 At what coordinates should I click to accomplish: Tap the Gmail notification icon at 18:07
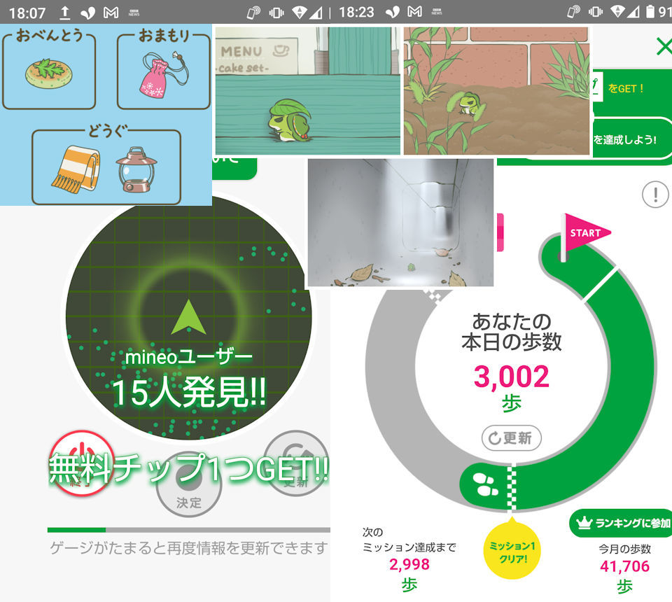coord(111,13)
